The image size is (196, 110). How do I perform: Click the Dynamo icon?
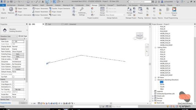click(x=168, y=11)
